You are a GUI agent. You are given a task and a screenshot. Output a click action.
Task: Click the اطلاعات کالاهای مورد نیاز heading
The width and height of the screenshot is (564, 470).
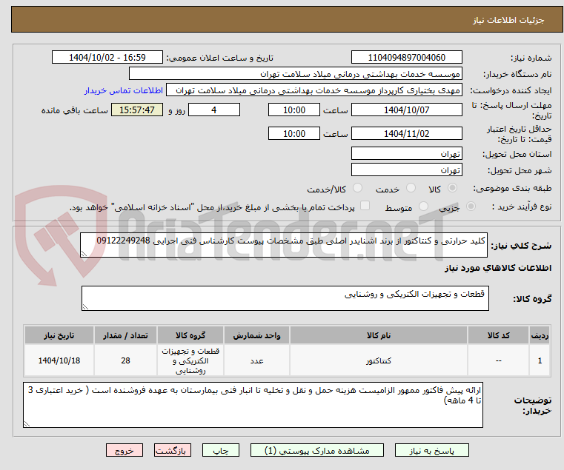click(498, 268)
